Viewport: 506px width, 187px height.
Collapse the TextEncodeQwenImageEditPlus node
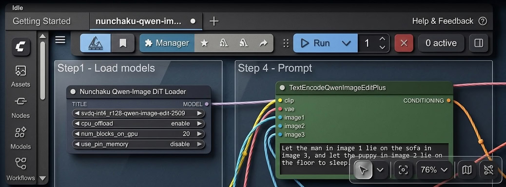coord(282,88)
